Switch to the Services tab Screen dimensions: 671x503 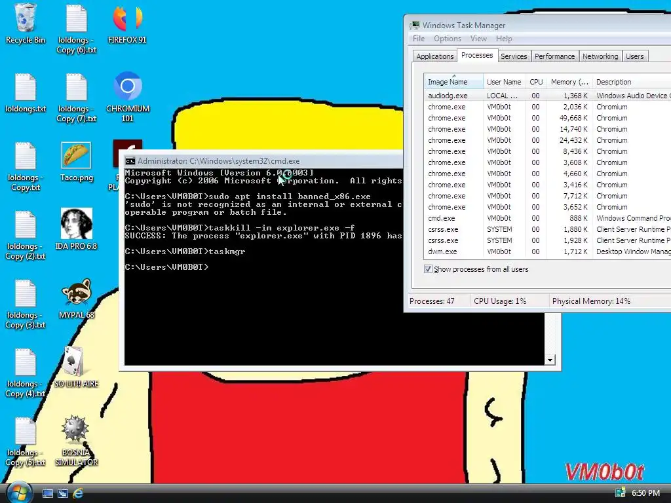(x=514, y=56)
